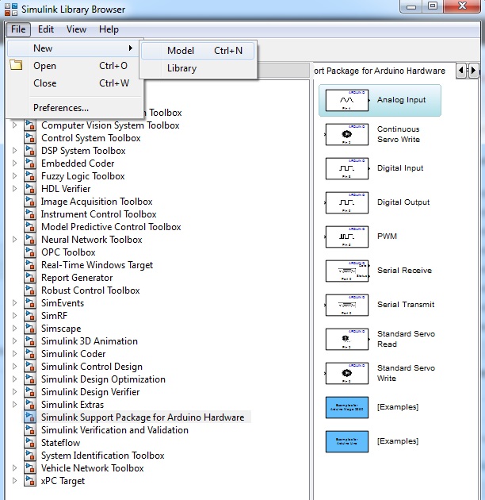Screen dimensions: 485x500
Task: Pick the Digital Output block icon
Action: pyautogui.click(x=347, y=202)
